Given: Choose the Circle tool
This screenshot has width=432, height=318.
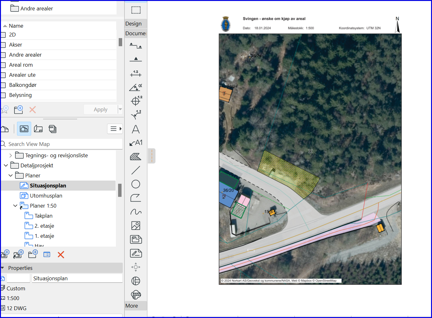Looking at the screenshot, I should [x=136, y=184].
